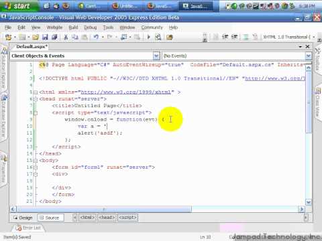Click the vertical scrollbar down arrow

(309, 202)
